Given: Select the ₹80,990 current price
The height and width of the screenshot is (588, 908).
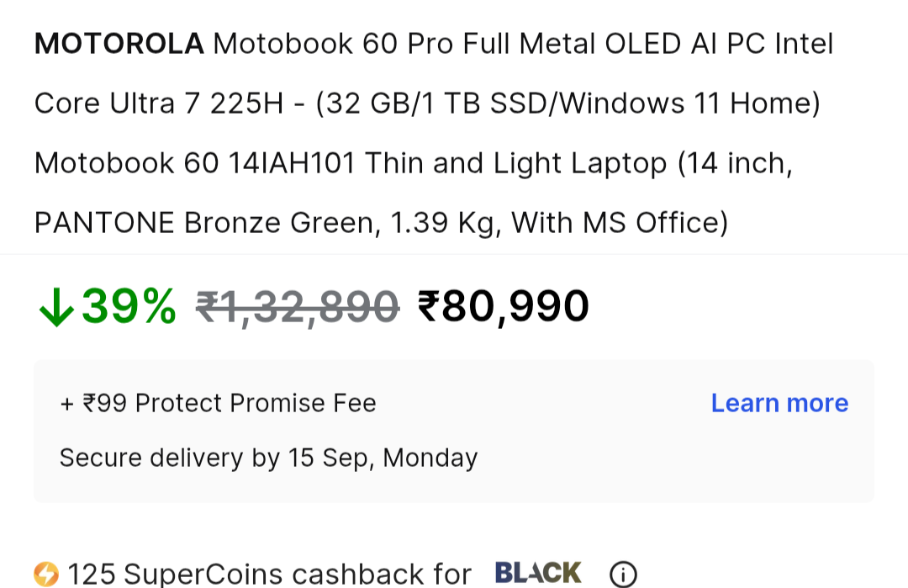Looking at the screenshot, I should [x=504, y=306].
